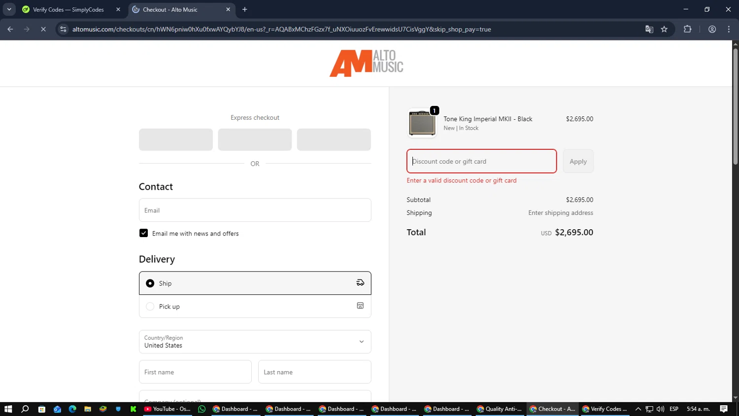
Task: Click the Apply discount button
Action: tap(578, 161)
